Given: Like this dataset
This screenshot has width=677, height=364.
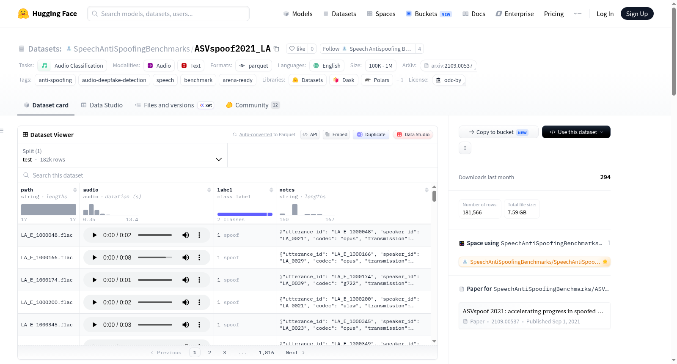Looking at the screenshot, I should coord(297,49).
